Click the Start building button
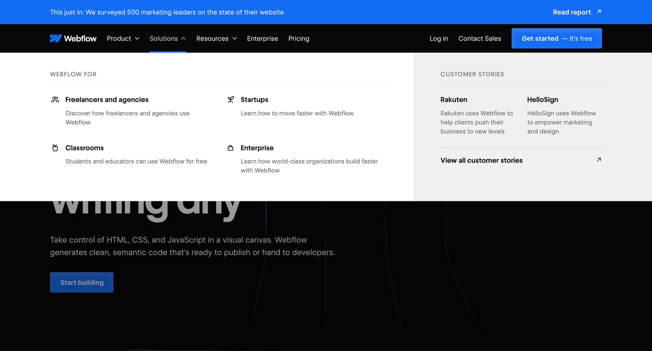Screen dimensions: 652x351 pos(81,282)
